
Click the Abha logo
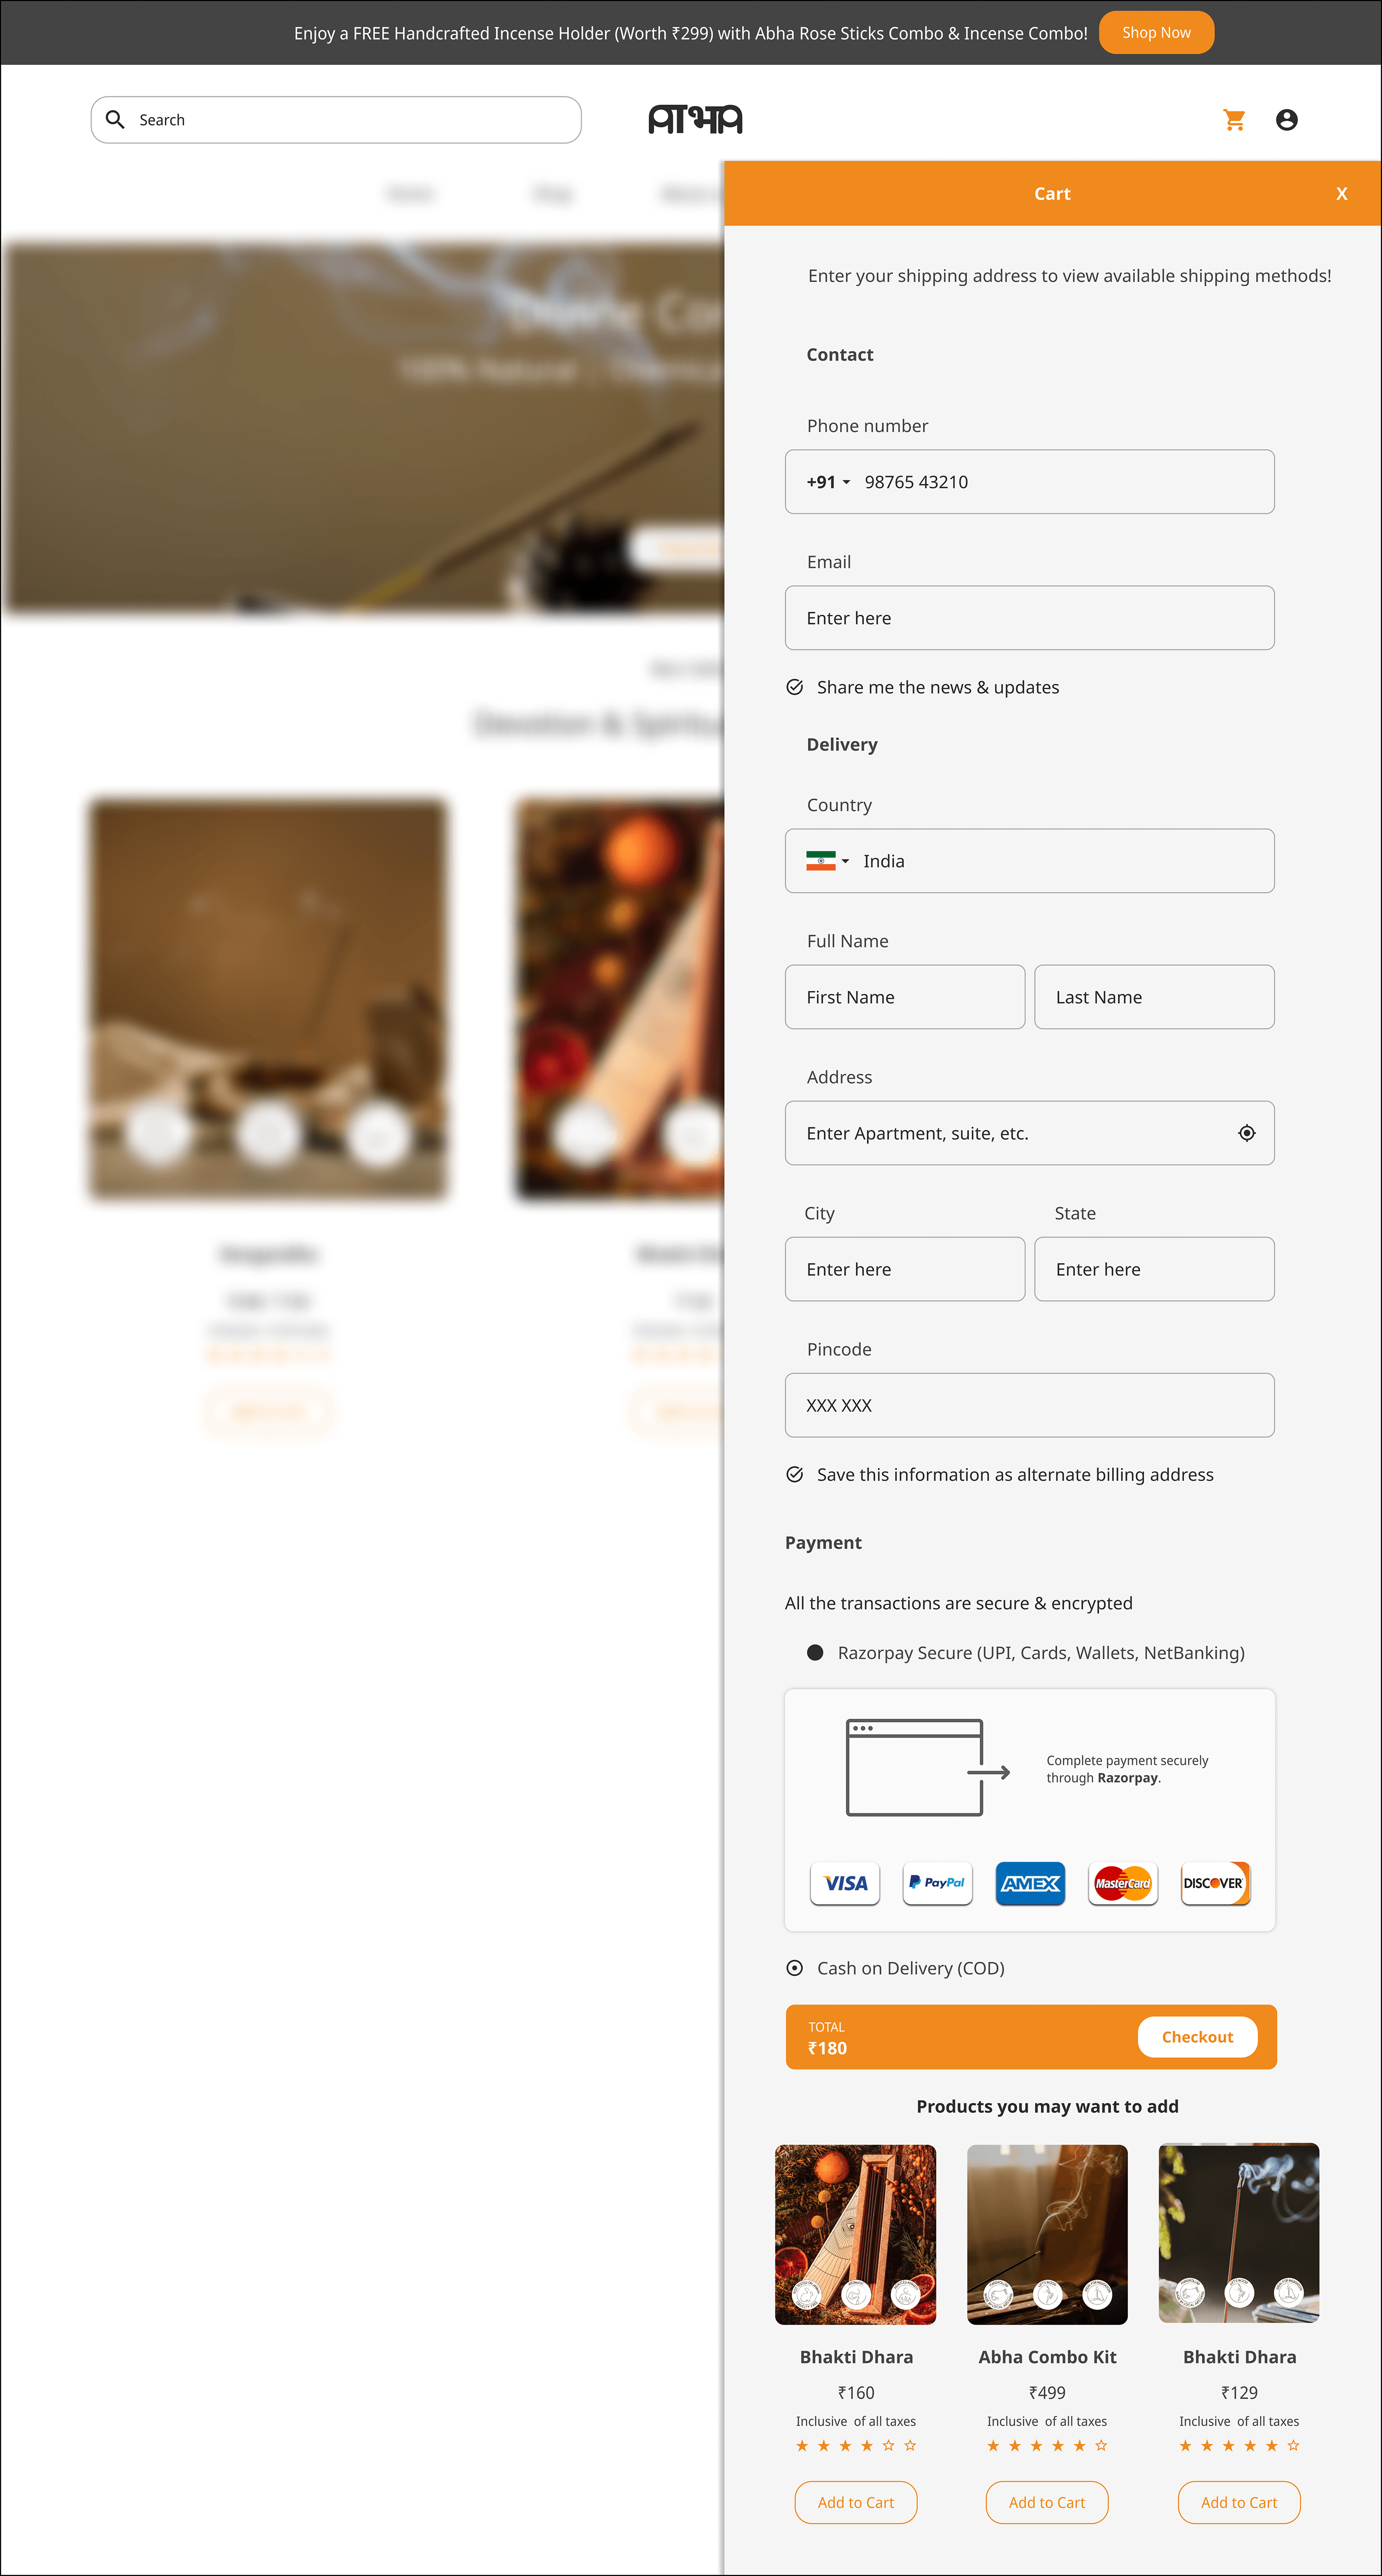click(x=694, y=120)
